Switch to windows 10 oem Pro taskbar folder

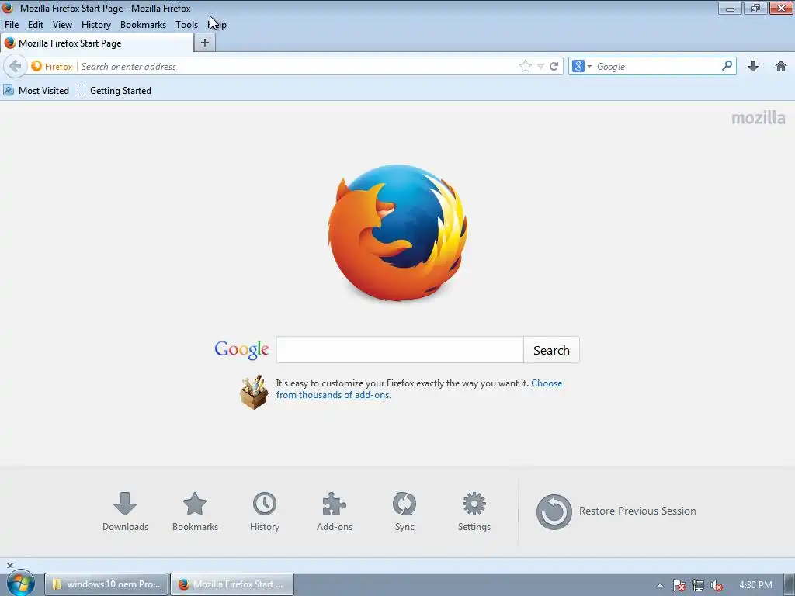pos(106,584)
